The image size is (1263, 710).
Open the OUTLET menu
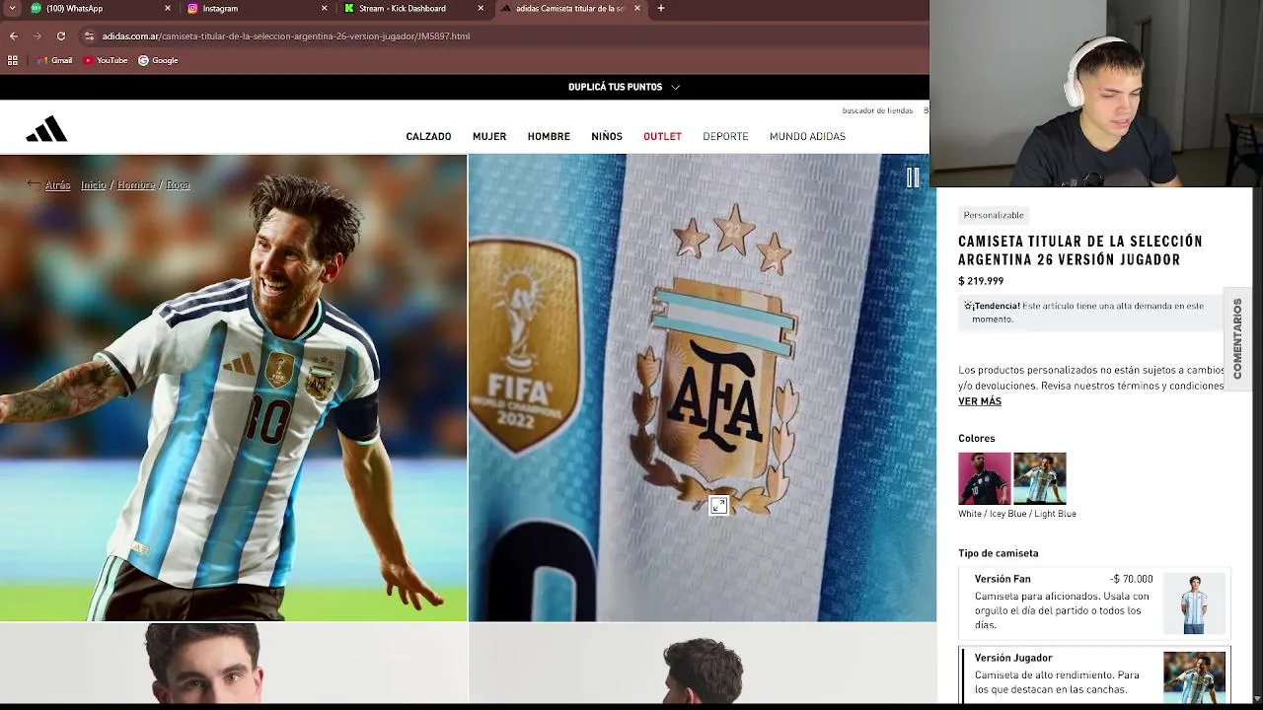click(662, 136)
